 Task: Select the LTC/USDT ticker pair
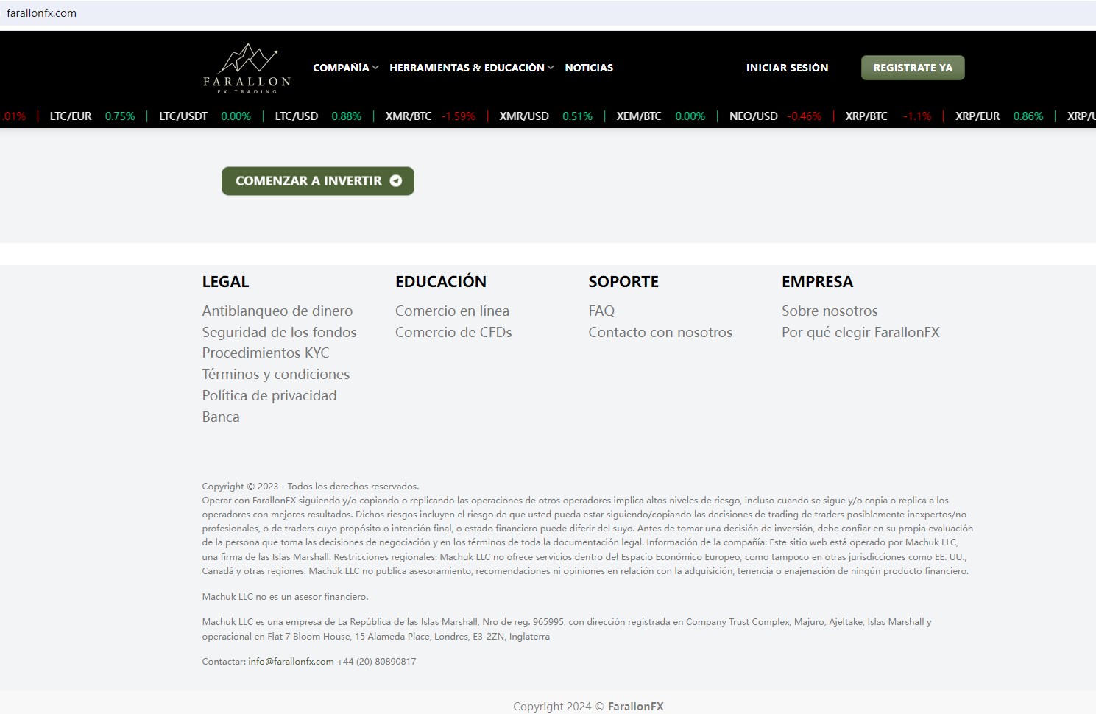(183, 116)
